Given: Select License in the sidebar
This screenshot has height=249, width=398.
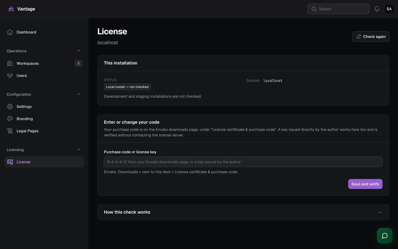Looking at the screenshot, I should click(x=44, y=162).
